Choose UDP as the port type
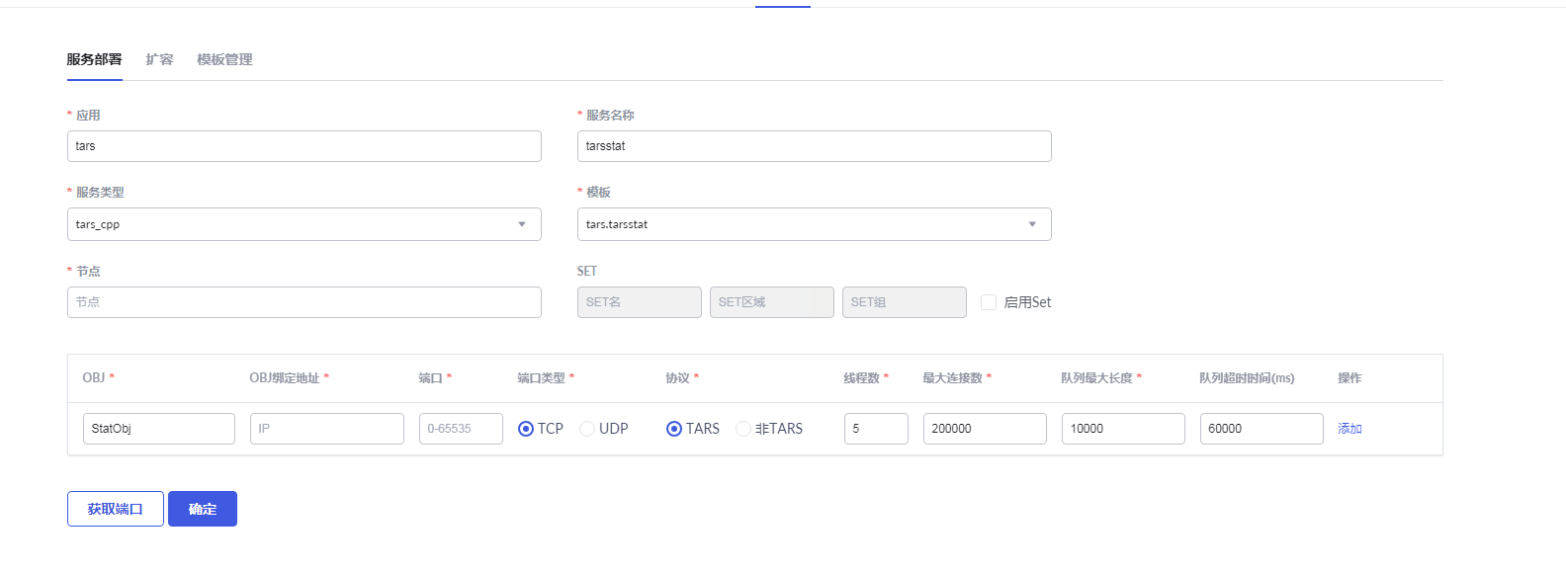The height and width of the screenshot is (572, 1566). click(x=587, y=429)
